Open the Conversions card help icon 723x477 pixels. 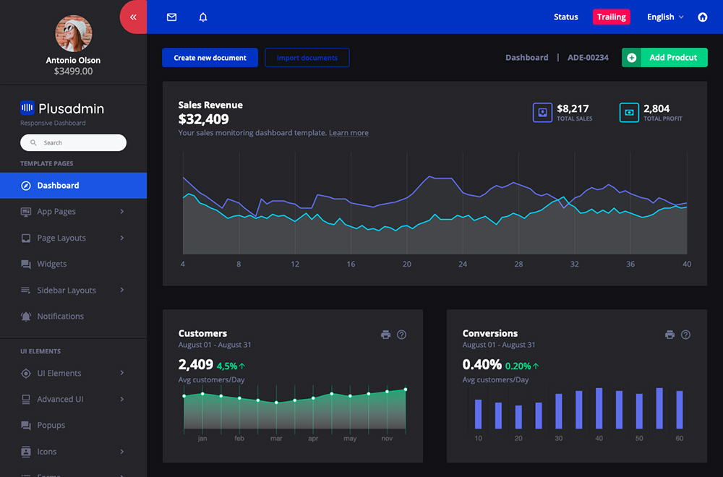(x=686, y=335)
